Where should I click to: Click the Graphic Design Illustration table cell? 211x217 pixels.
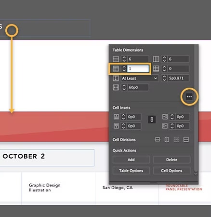click(58, 187)
